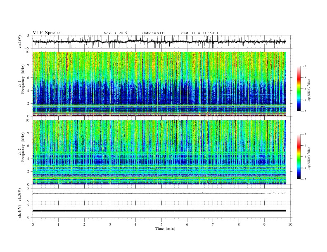Click the "4" minute tick on time axis
The width and height of the screenshot is (327, 252).
point(135,224)
